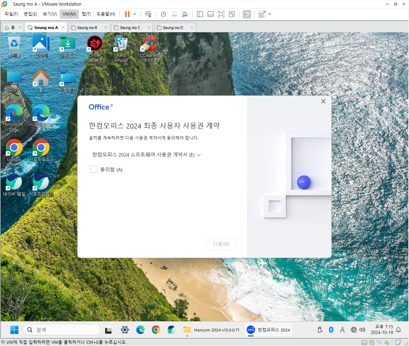This screenshot has width=409, height=346.
Task: Open Edge from the taskbar
Action: [140, 330]
